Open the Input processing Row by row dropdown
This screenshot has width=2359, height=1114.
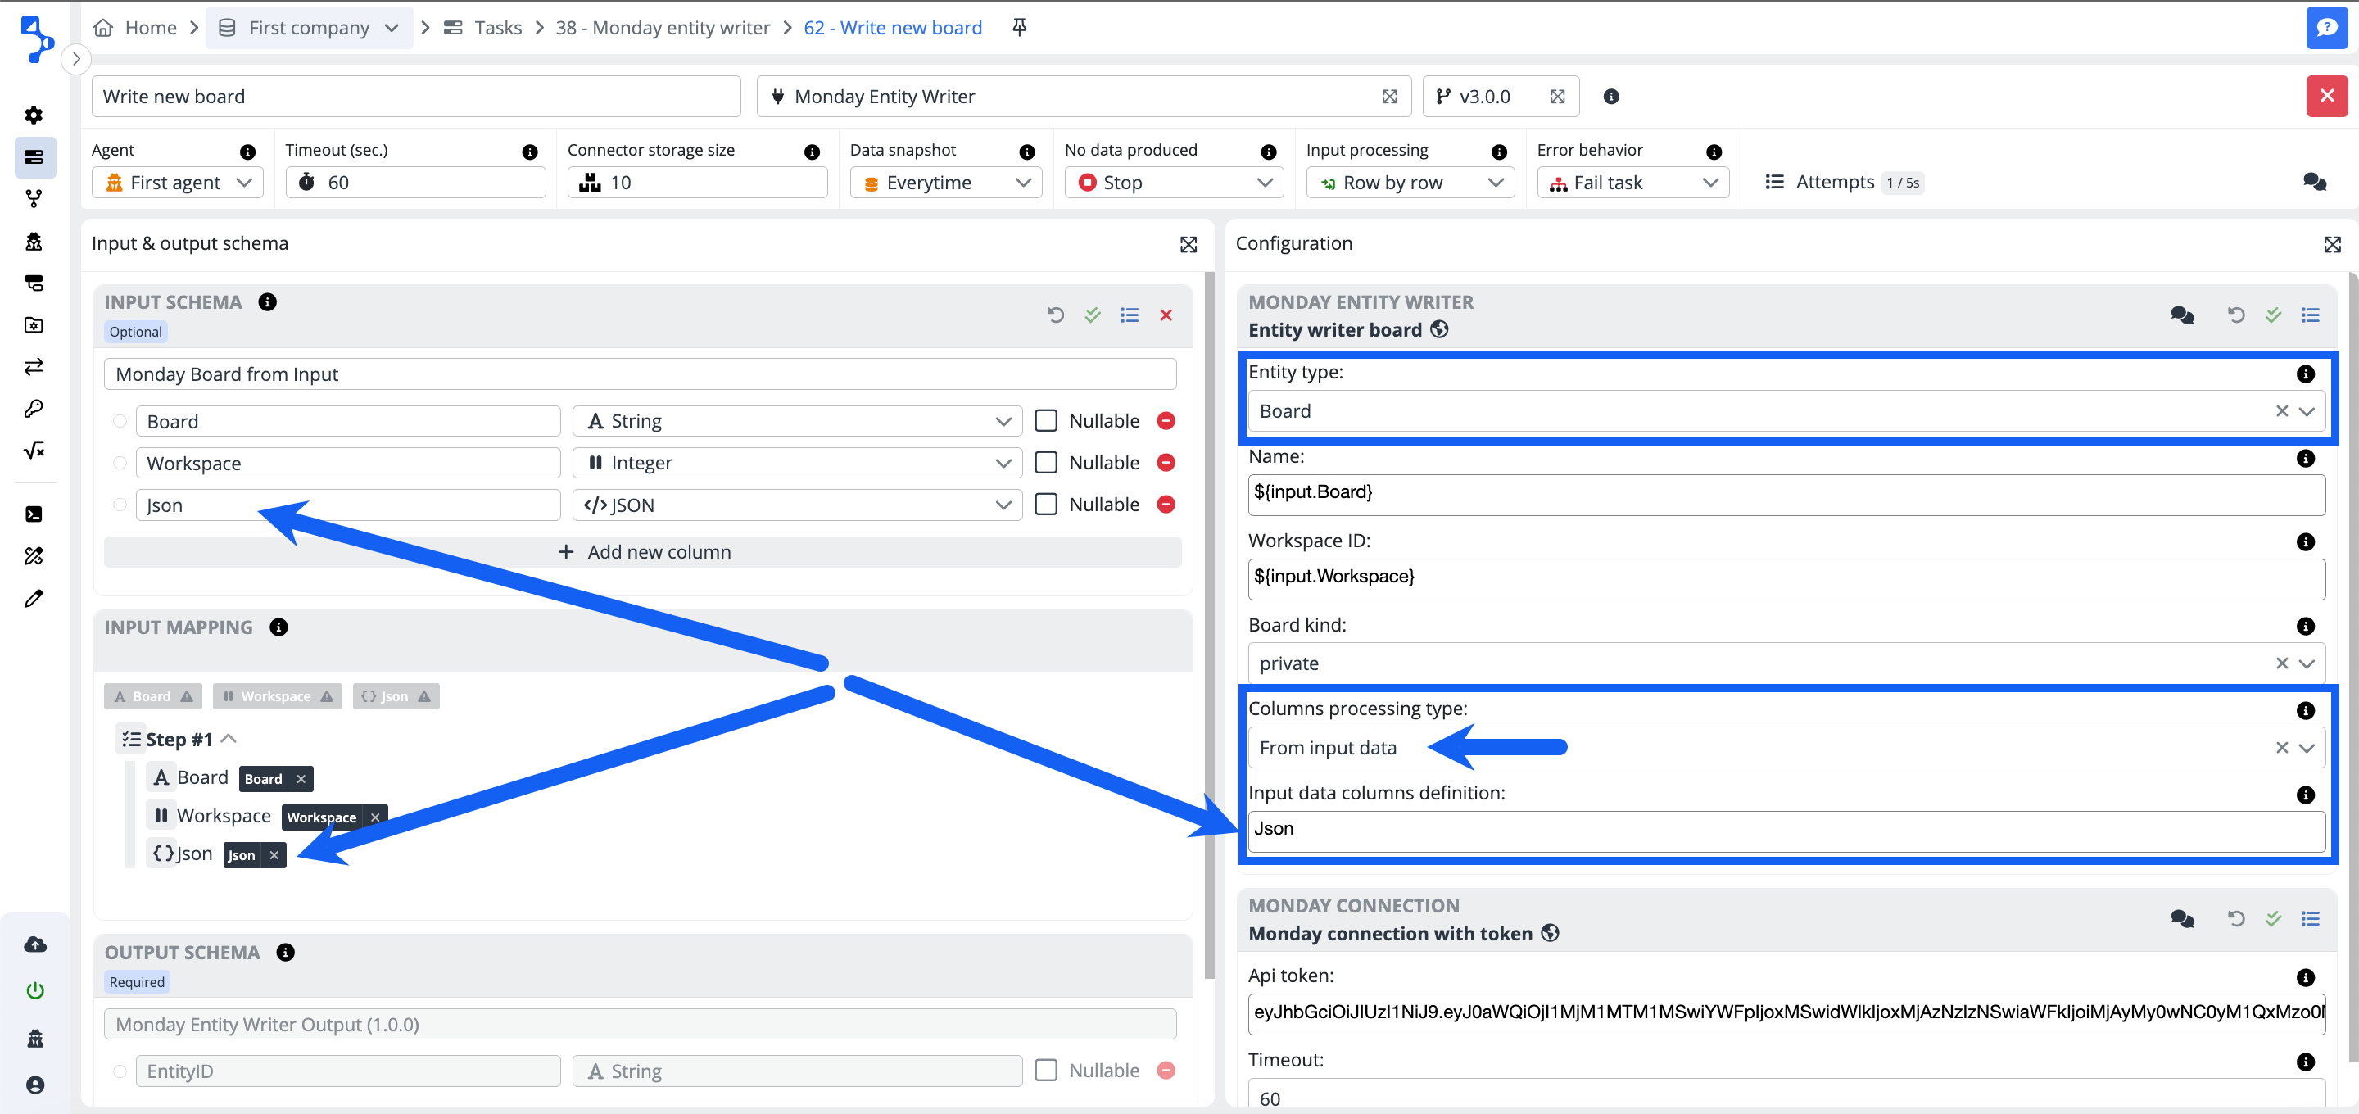point(1410,183)
